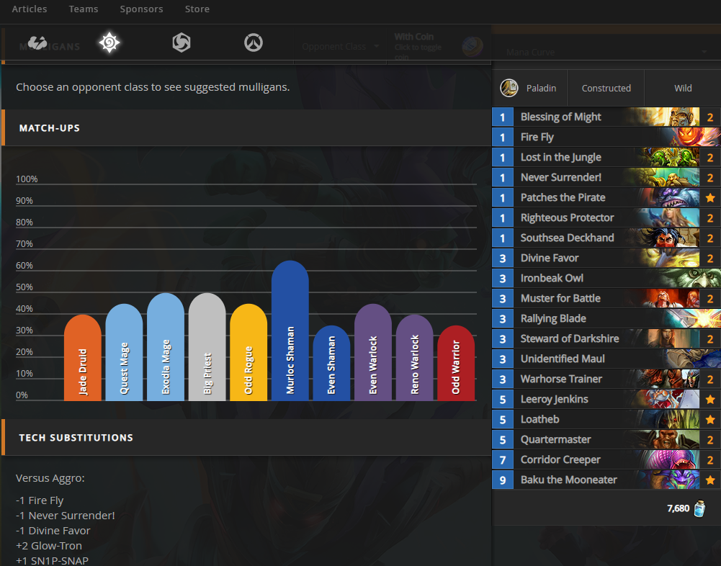Select Righteous Protector card
721x566 pixels.
pos(606,218)
